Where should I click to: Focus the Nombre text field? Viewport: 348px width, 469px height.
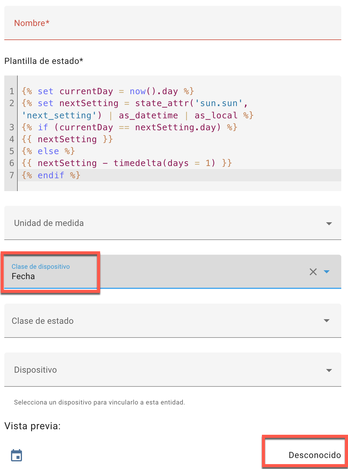click(x=173, y=23)
